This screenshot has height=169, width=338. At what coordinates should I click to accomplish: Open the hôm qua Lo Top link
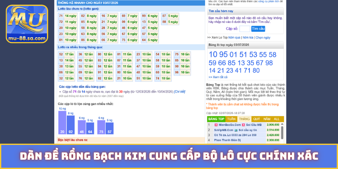coord(234,38)
